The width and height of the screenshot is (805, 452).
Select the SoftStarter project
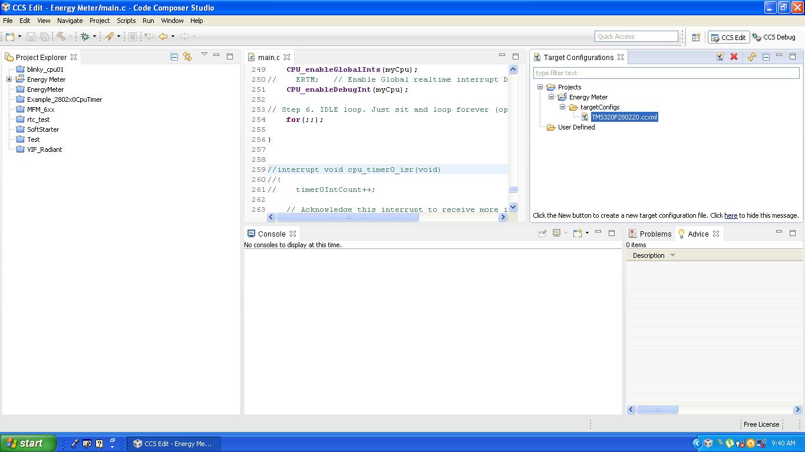[x=43, y=129]
